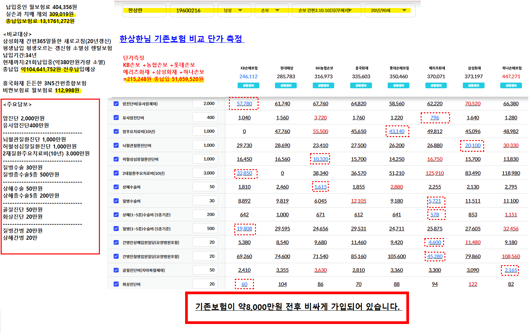Image resolution: width=532 pixels, height=333 pixels.
Task: Click the 하나 price 2,165 for 골절진단비
Action: 511,270
